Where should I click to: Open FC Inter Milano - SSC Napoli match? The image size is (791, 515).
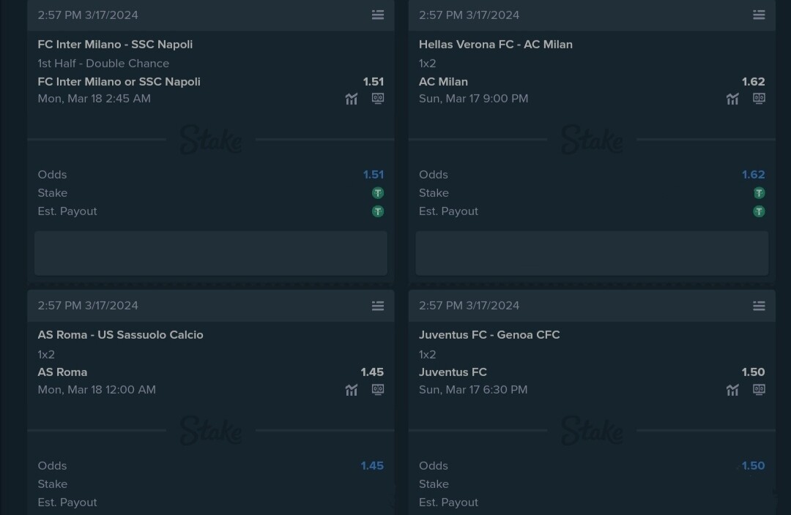115,45
